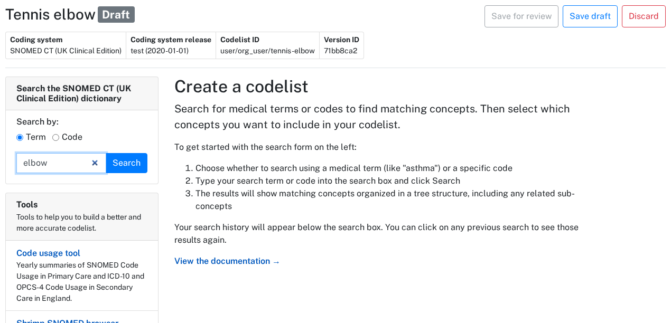Click the blue Search button
This screenshot has height=323, width=671.
click(x=127, y=163)
